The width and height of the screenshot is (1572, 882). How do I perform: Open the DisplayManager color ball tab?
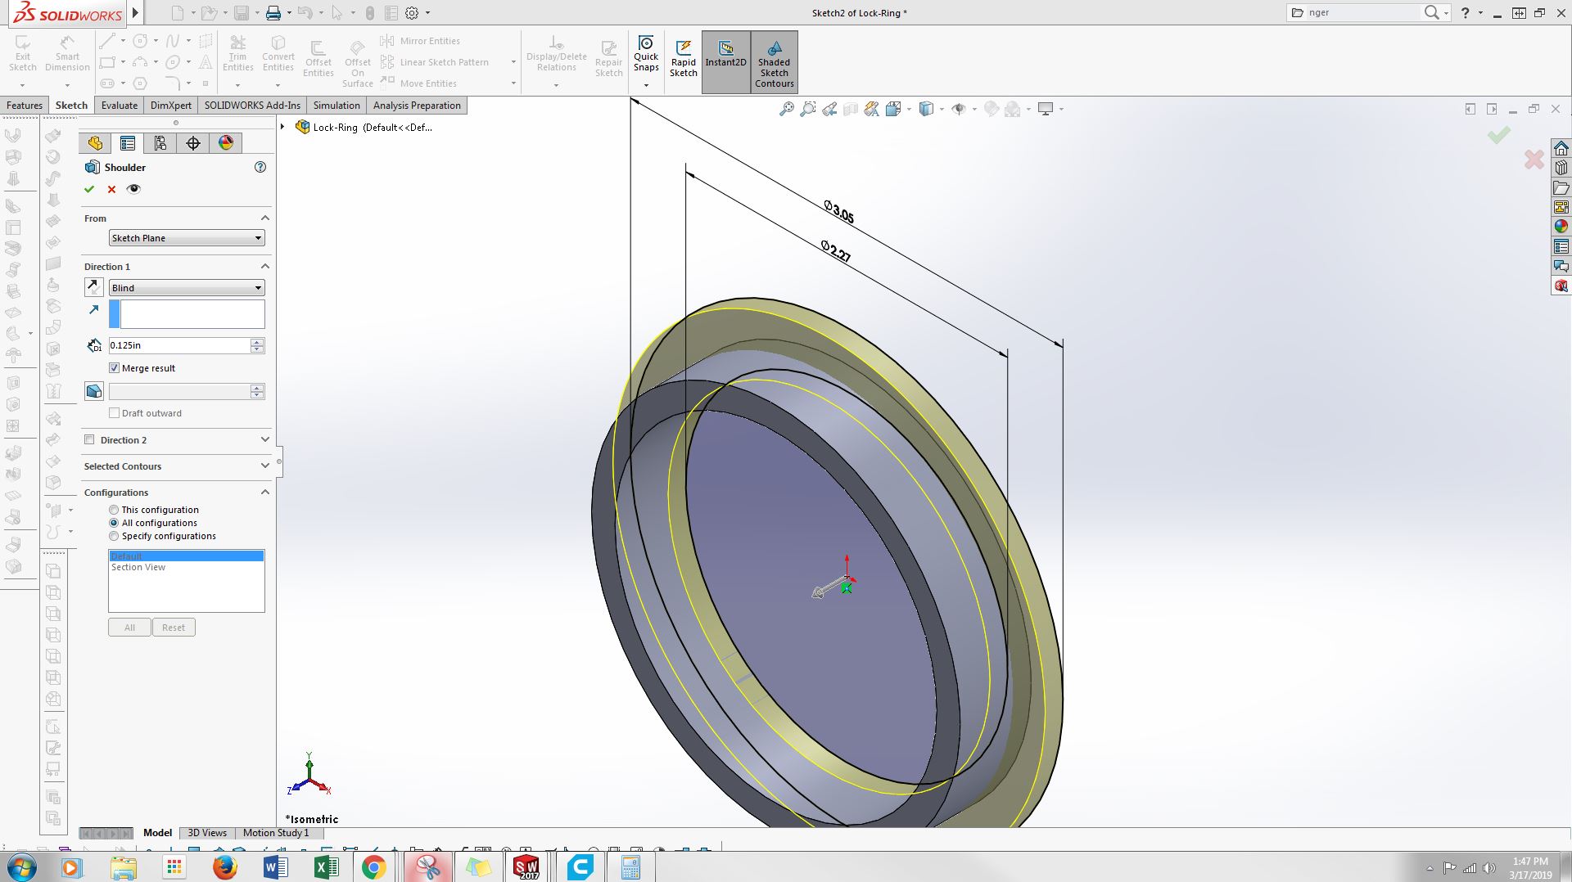tap(226, 143)
